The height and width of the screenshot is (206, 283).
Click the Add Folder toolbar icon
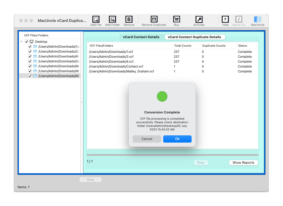[x=112, y=19]
